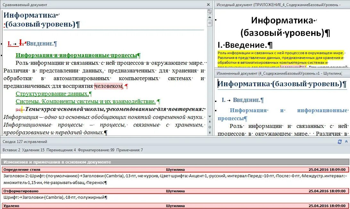Click the Сводка: 127 исправлений label
The image size is (350, 209).
[25, 142]
